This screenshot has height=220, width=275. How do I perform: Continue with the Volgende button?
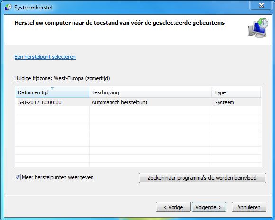click(x=209, y=207)
